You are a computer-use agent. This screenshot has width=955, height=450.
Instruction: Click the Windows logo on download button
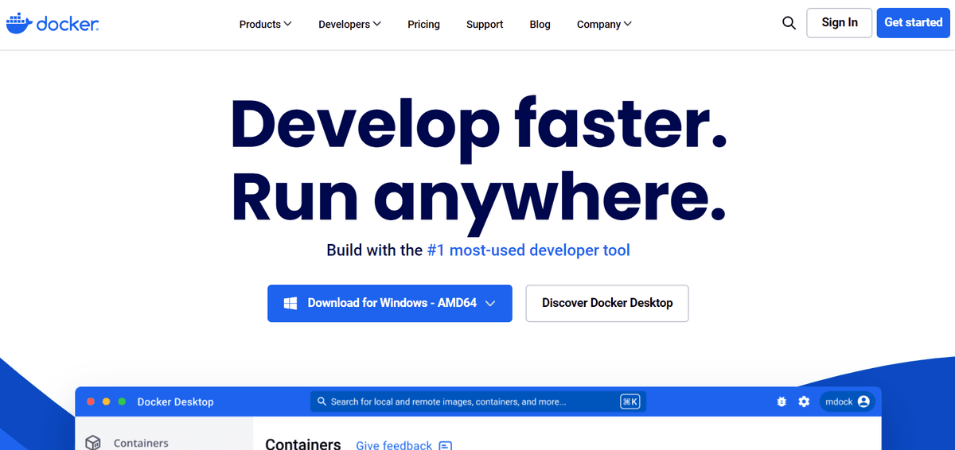coord(290,303)
